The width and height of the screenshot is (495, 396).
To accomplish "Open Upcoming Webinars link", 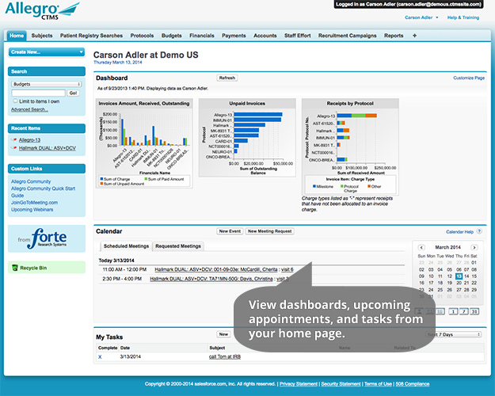I will tap(32, 209).
